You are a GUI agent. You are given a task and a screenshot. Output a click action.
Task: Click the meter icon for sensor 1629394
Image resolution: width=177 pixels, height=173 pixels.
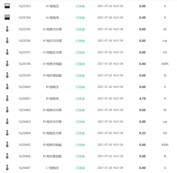(7, 17)
